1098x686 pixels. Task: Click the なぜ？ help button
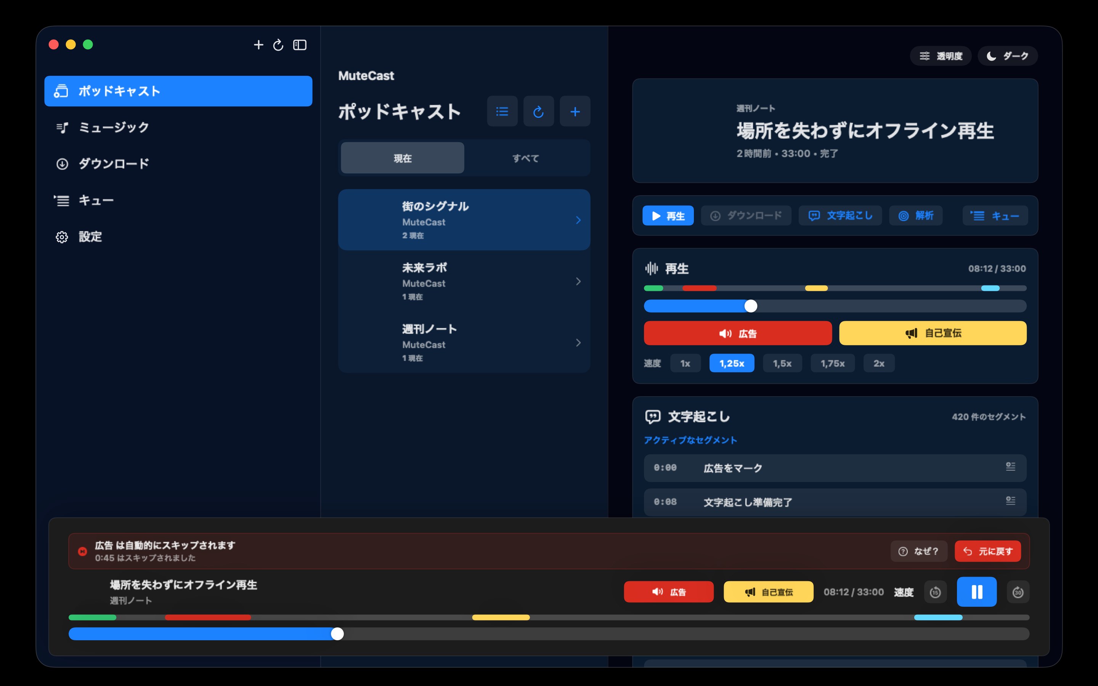[919, 551]
